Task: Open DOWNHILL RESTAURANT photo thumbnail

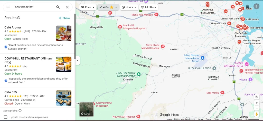Action: pyautogui.click(x=64, y=64)
